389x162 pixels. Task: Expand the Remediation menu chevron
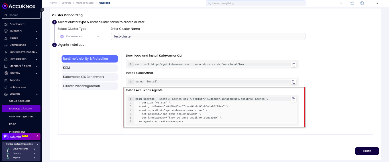pos(37,59)
